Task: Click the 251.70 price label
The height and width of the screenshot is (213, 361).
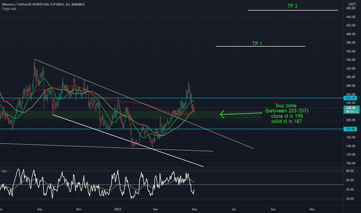Action: point(350,98)
